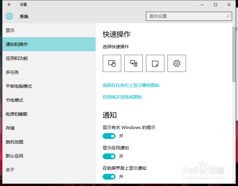Screen dimensions: 238x186
Task: Toggle 显示应用通知 switch
Action: pos(109,156)
